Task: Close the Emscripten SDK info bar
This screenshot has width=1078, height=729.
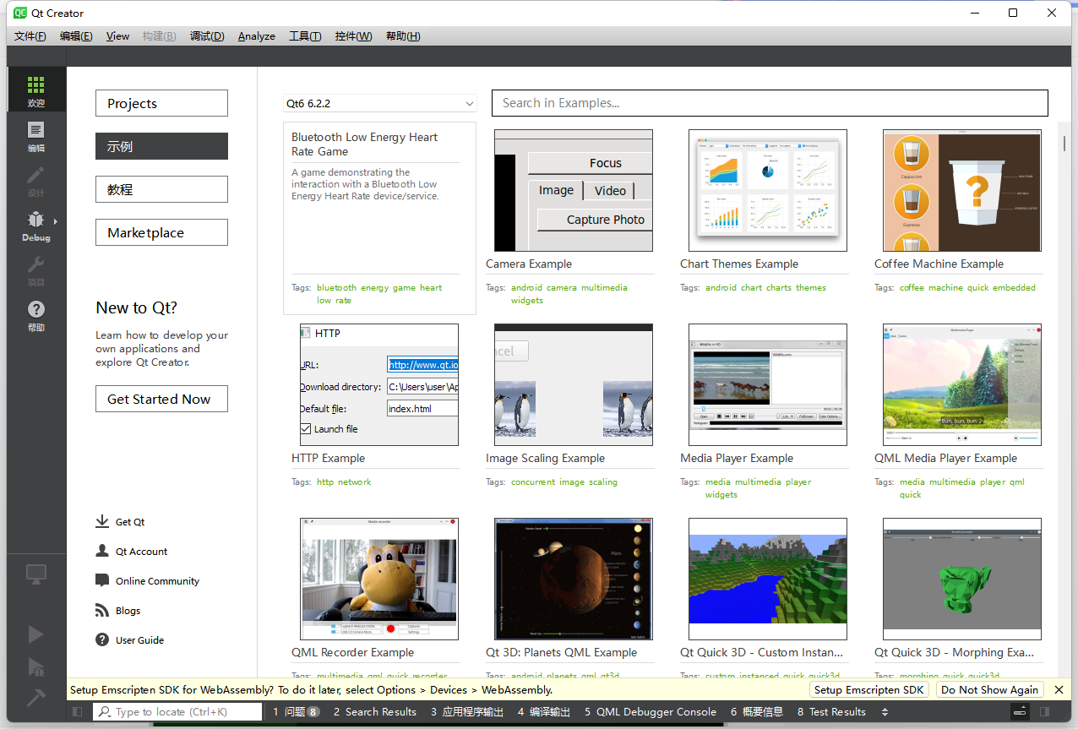Action: pyautogui.click(x=1059, y=690)
